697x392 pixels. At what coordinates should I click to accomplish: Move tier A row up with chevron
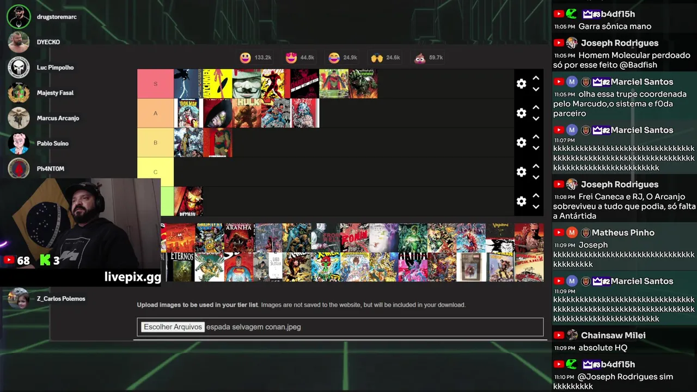[x=536, y=107]
